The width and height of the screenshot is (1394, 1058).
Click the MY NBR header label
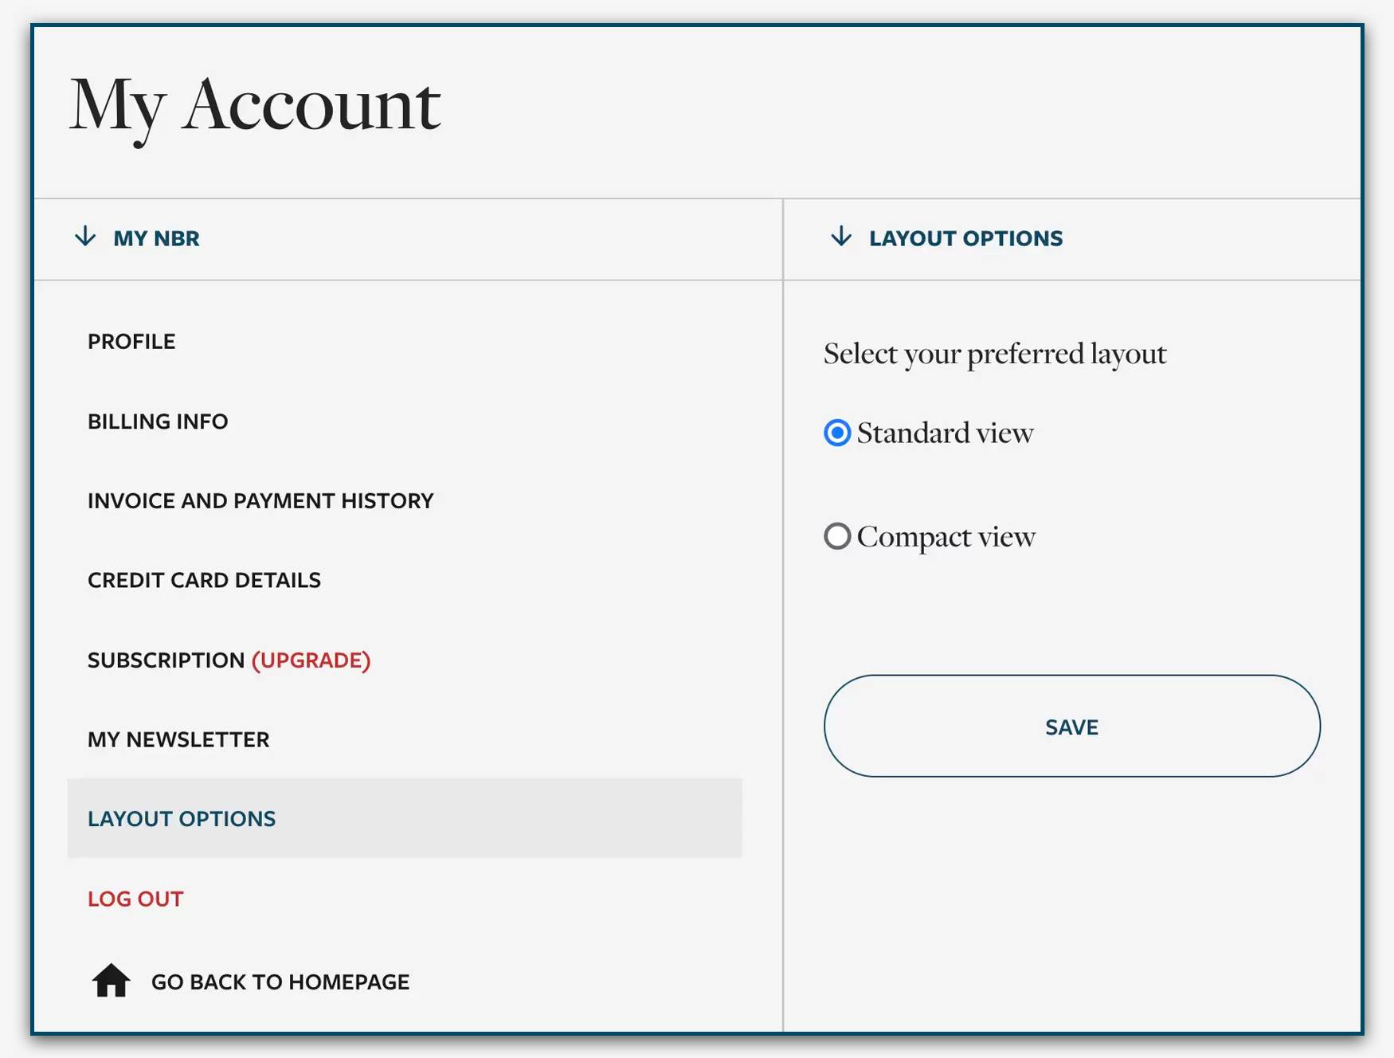coord(156,238)
